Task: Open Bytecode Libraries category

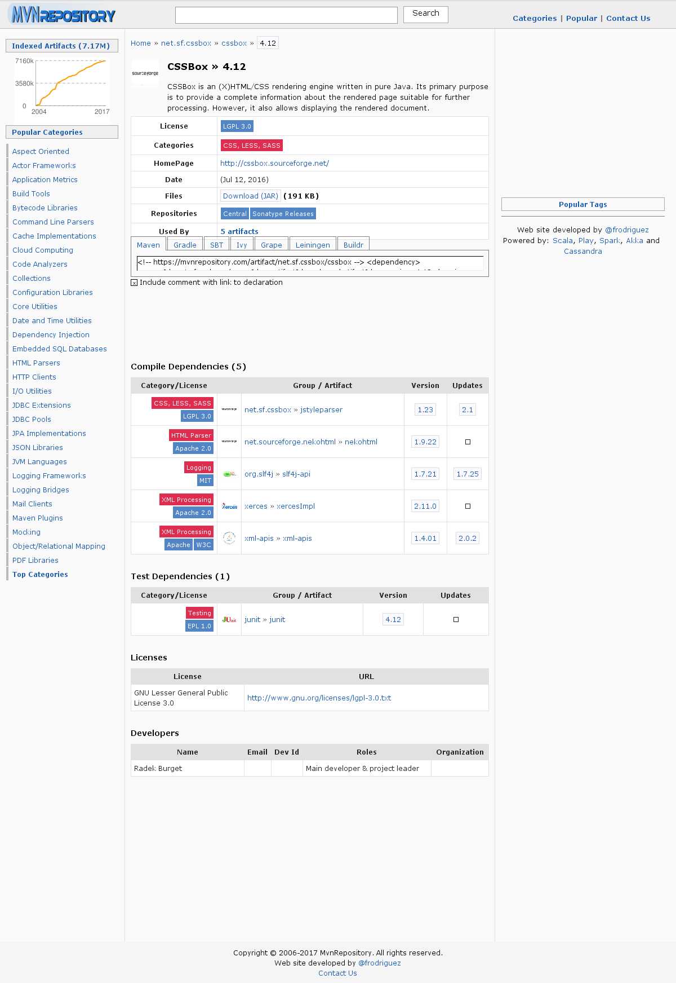Action: pos(45,208)
